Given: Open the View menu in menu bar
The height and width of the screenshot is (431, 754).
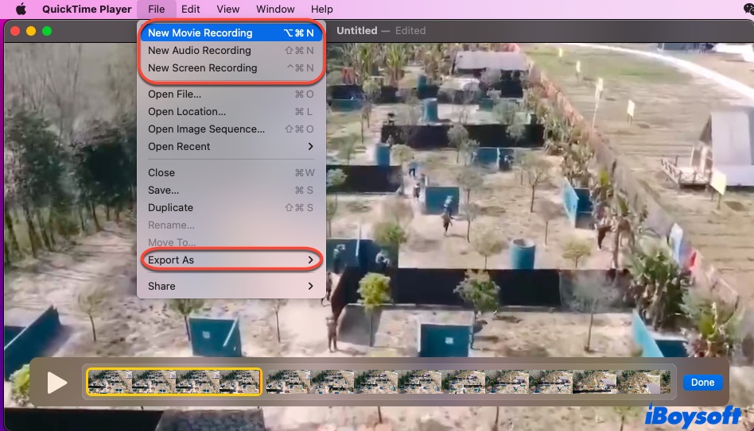Looking at the screenshot, I should (x=227, y=9).
